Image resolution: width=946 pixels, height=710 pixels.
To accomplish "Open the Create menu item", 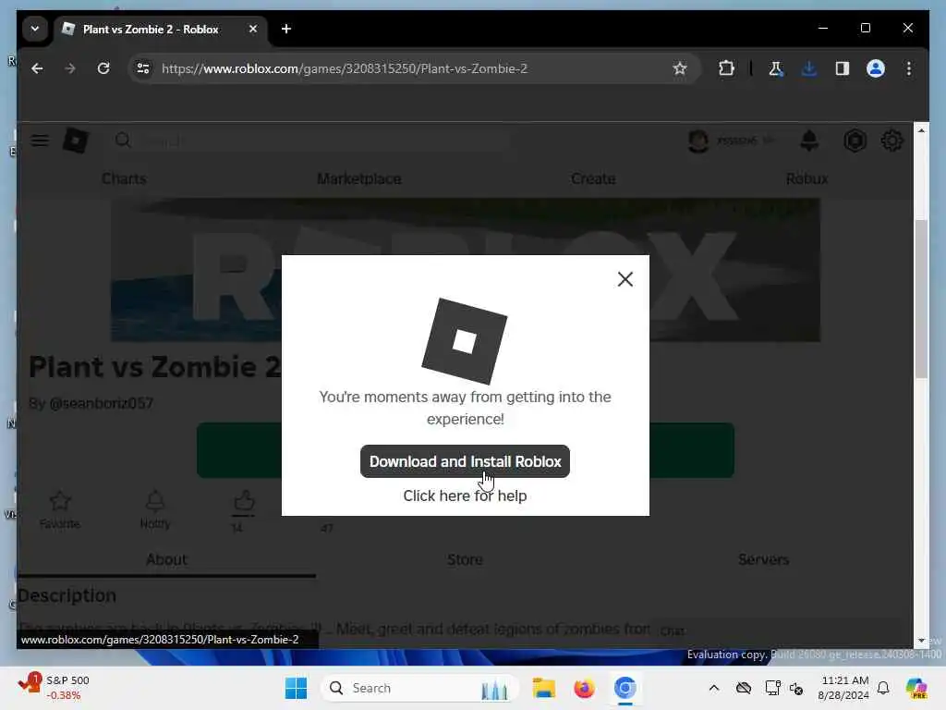I will click(593, 178).
